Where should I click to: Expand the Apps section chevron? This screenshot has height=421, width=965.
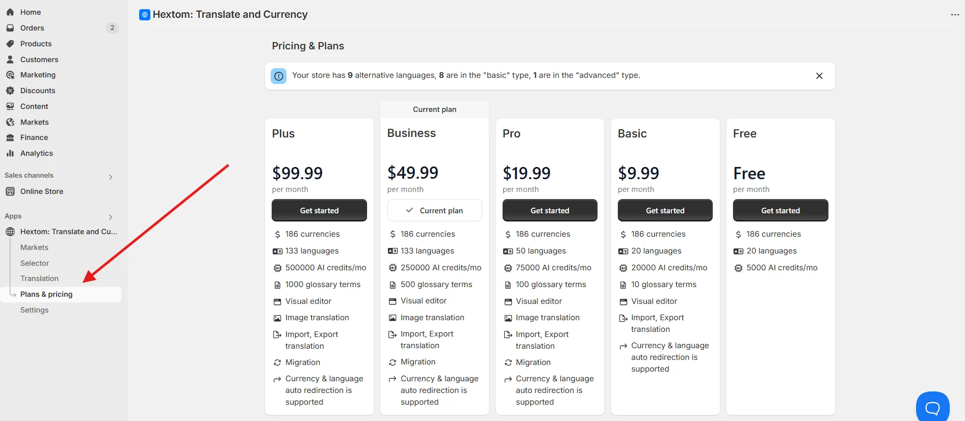[x=111, y=217]
